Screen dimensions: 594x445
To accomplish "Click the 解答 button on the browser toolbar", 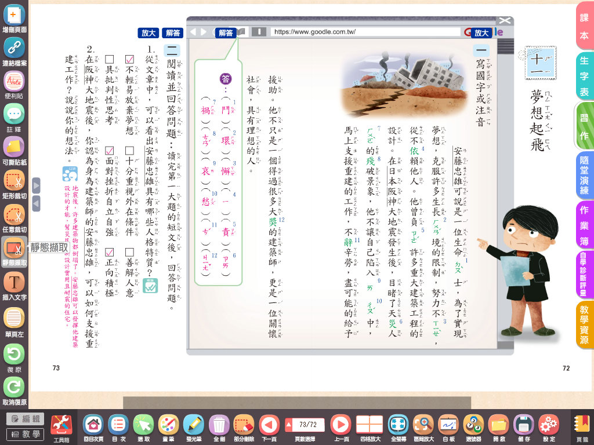I will pos(226,33).
